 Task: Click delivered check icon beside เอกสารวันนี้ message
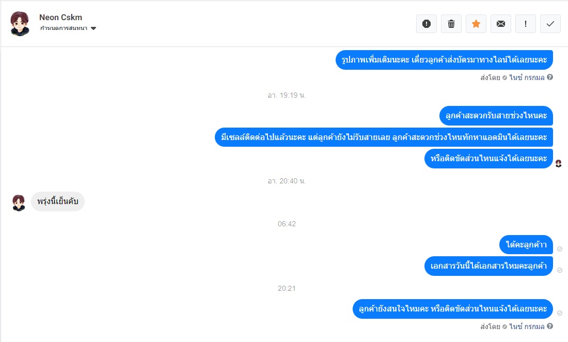pos(560,270)
